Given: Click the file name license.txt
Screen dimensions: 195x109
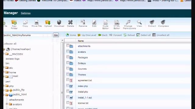Looking at the screenshot, I should 83,103.
